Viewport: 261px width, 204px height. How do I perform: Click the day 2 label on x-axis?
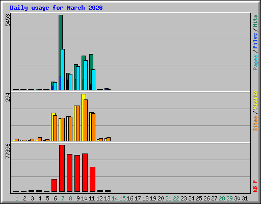[24, 198]
